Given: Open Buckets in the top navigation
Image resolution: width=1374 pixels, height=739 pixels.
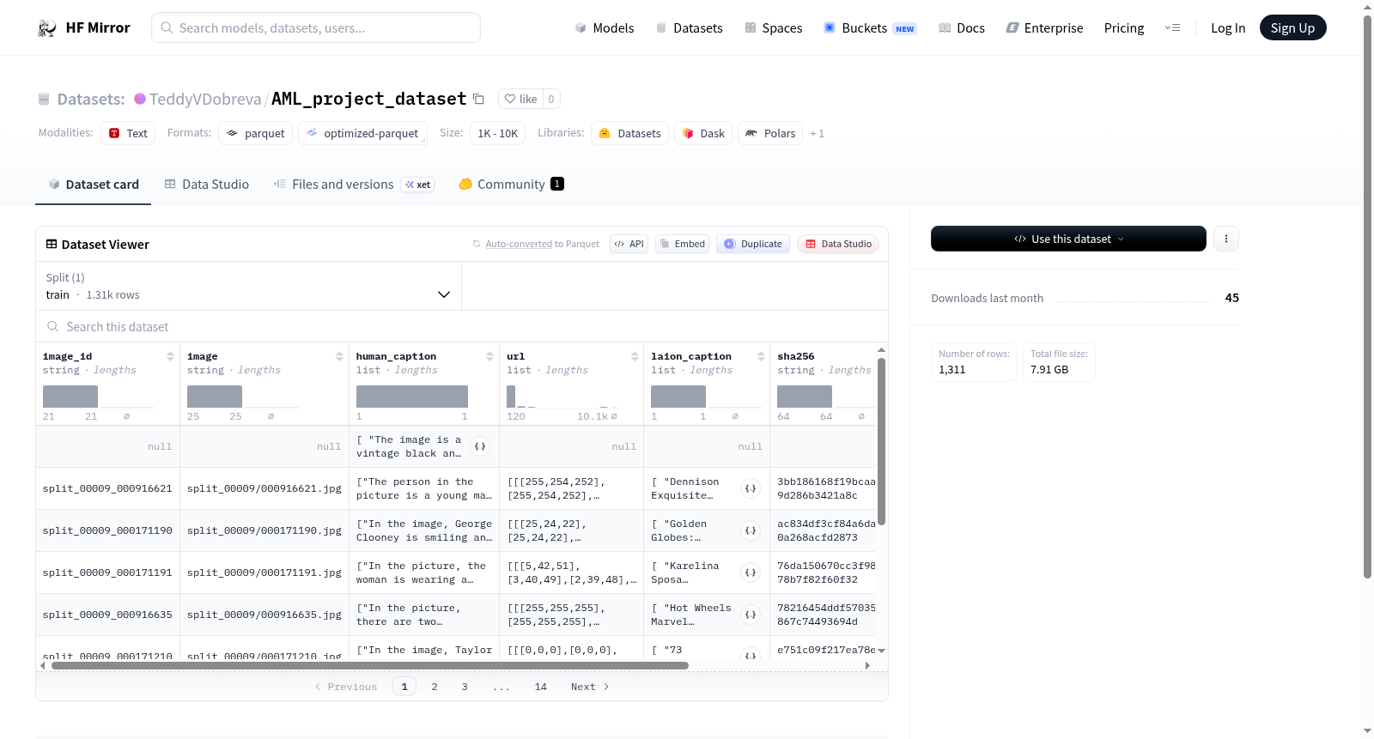Looking at the screenshot, I should coord(870,28).
